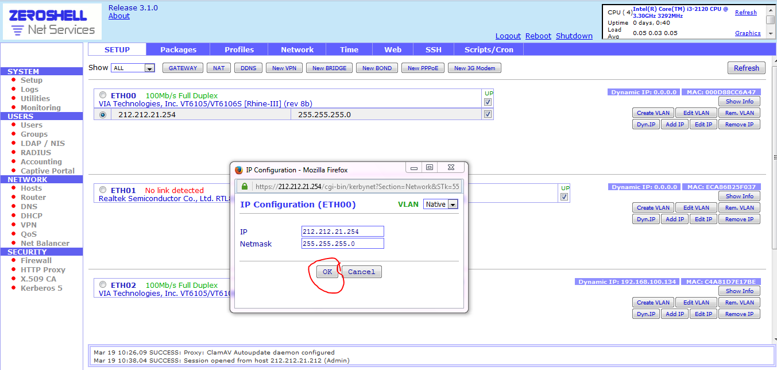
Task: Click the Reboot link
Action: tap(538, 36)
